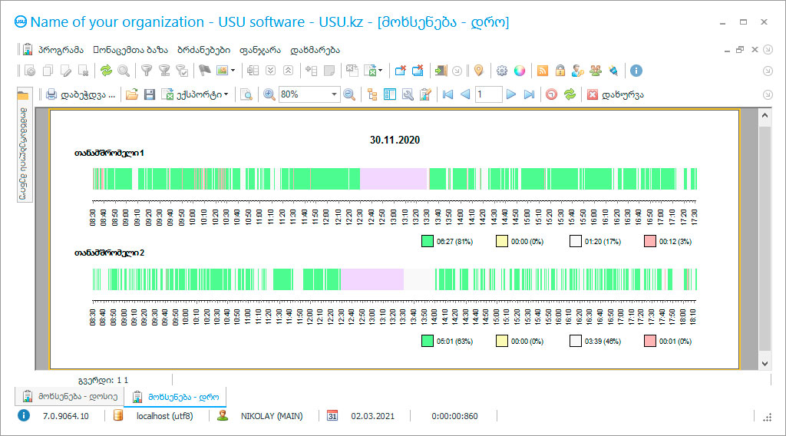The height and width of the screenshot is (436, 786).
Task: Expand the picture icon dropdown arrow
Action: (233, 71)
